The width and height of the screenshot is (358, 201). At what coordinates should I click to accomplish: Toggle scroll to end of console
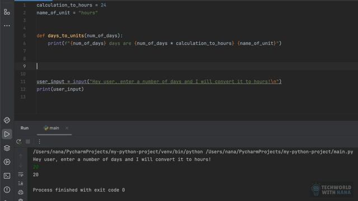click(x=21, y=183)
